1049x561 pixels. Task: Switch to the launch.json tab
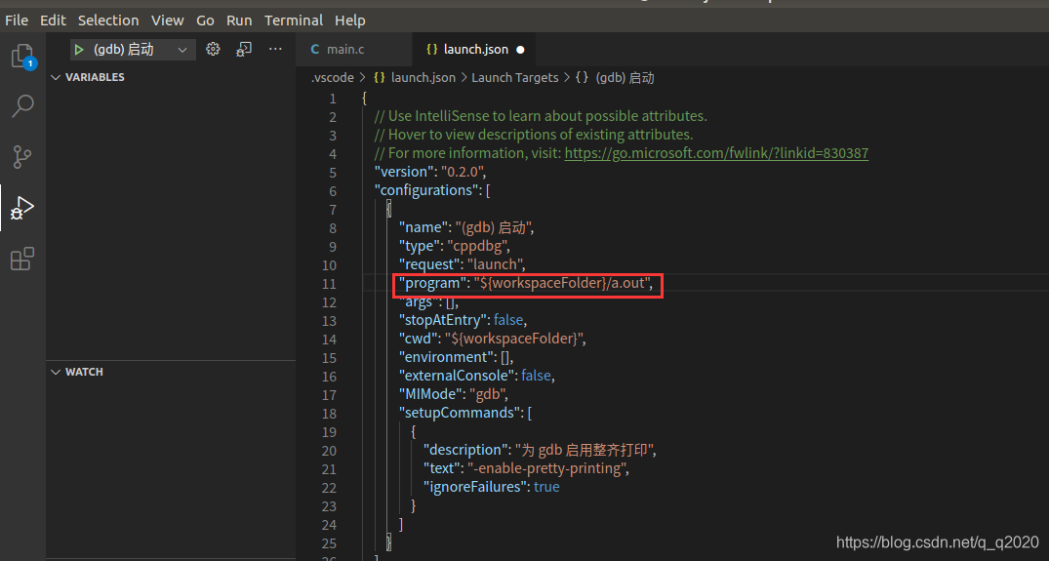click(x=474, y=50)
